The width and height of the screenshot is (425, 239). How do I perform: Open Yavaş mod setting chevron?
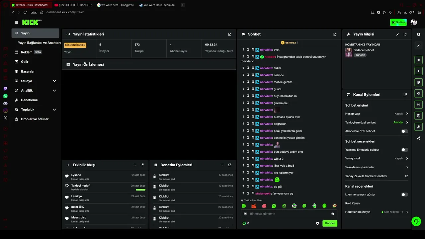pos(407,159)
